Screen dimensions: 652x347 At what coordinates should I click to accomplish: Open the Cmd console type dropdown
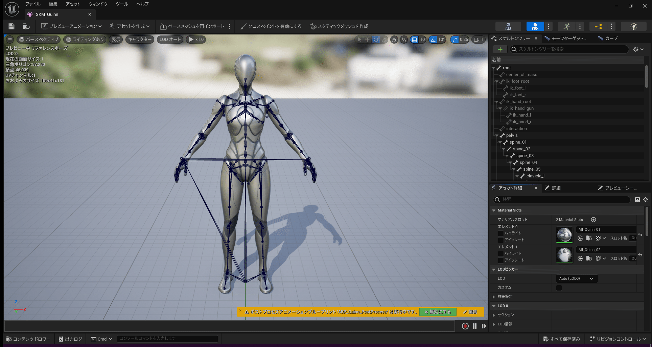click(x=101, y=339)
